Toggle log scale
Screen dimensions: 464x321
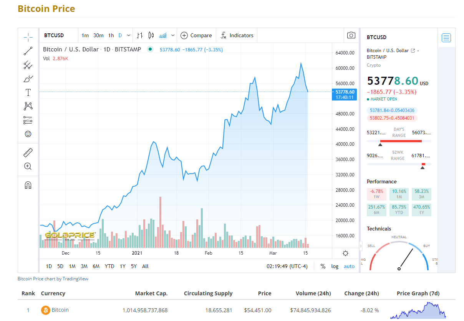pyautogui.click(x=335, y=266)
